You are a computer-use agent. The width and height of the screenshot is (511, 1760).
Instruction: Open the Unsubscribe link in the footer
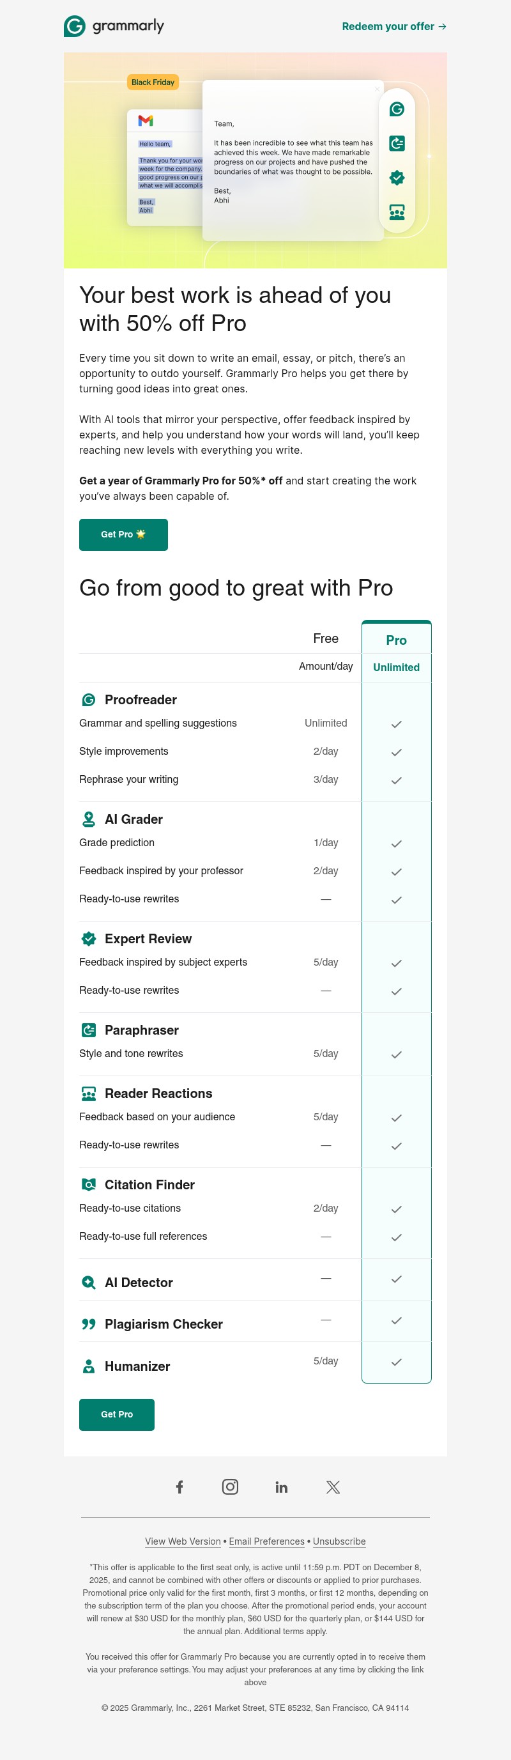(x=339, y=1541)
